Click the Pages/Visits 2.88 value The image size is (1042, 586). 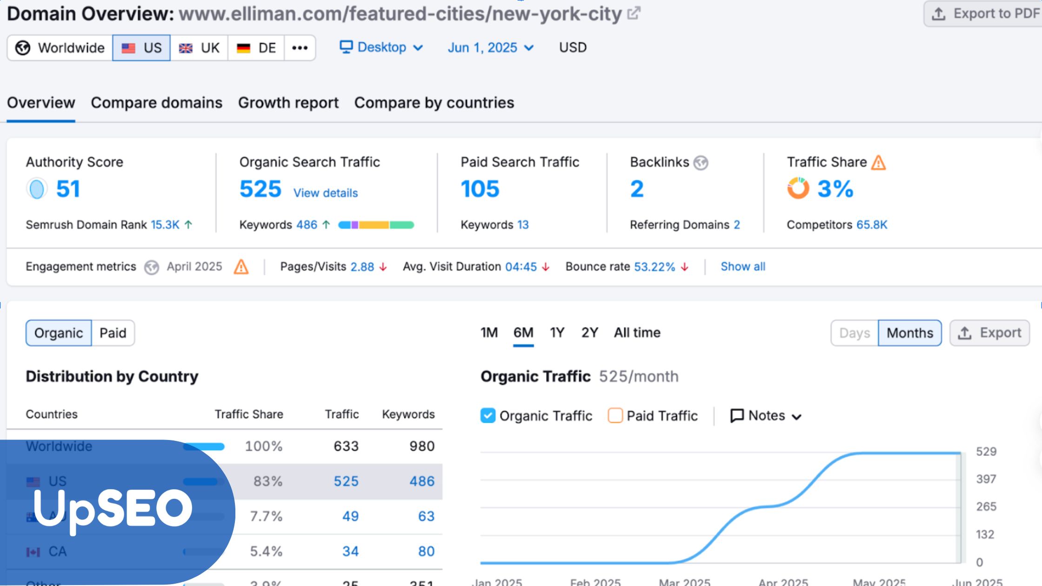[x=362, y=267]
